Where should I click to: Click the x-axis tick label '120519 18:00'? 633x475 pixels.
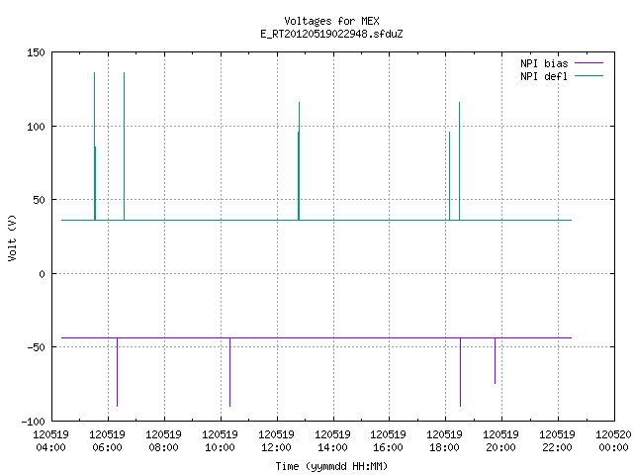pyautogui.click(x=444, y=441)
